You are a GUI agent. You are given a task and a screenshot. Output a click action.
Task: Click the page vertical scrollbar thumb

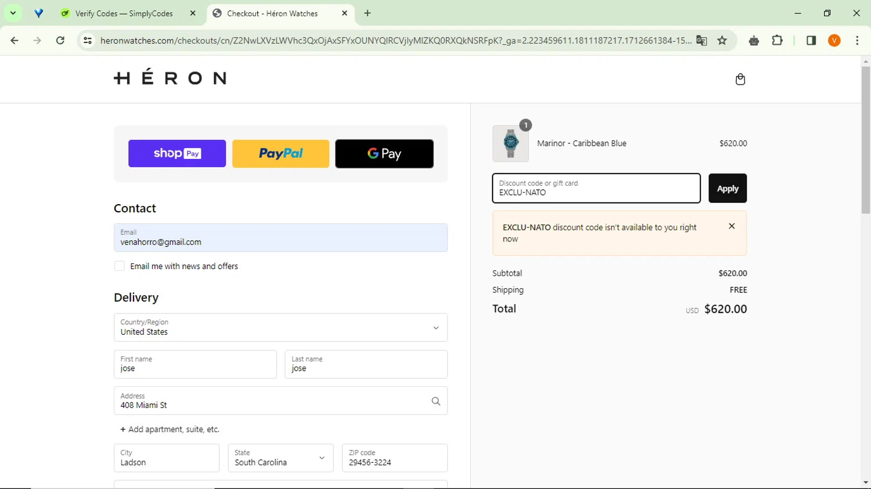[x=866, y=140]
